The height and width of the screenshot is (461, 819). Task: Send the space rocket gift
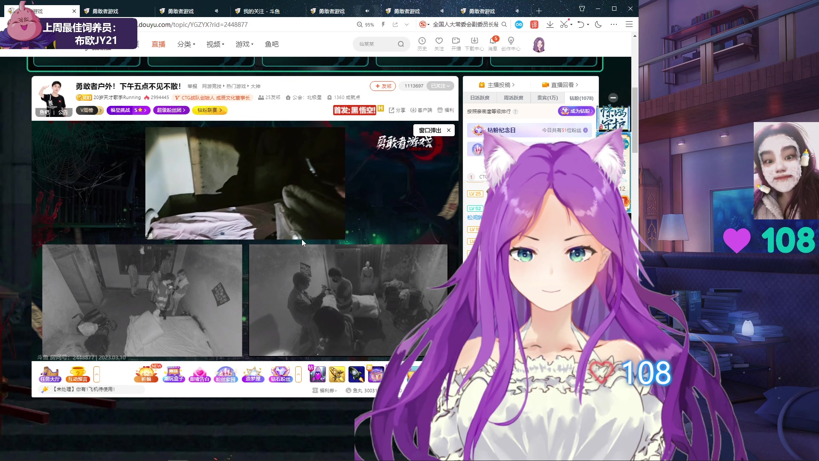coord(357,374)
